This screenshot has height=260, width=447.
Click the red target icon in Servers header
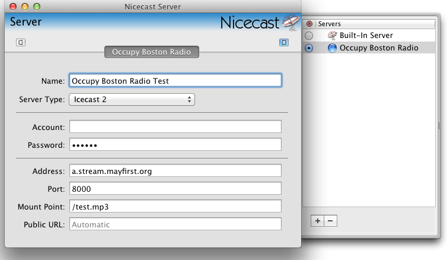(x=309, y=24)
